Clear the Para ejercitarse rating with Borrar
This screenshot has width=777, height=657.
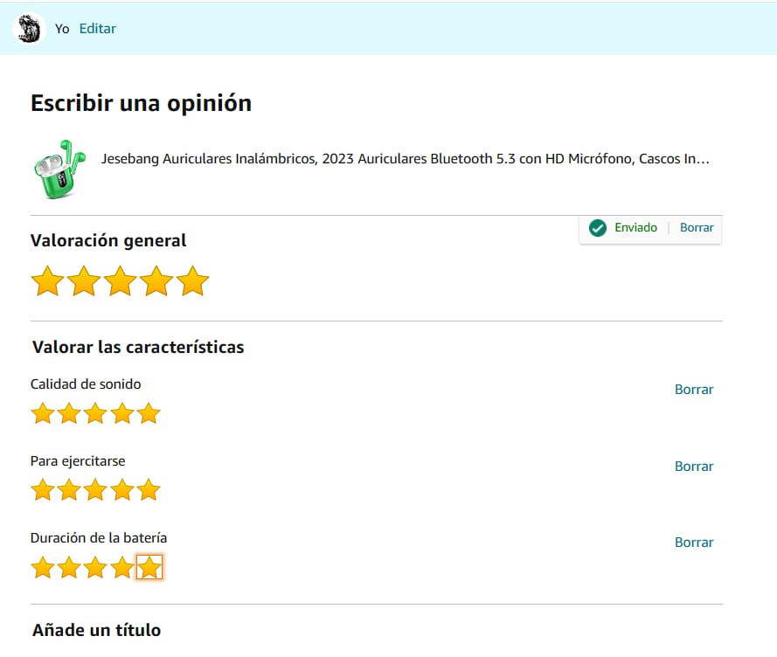click(x=694, y=467)
